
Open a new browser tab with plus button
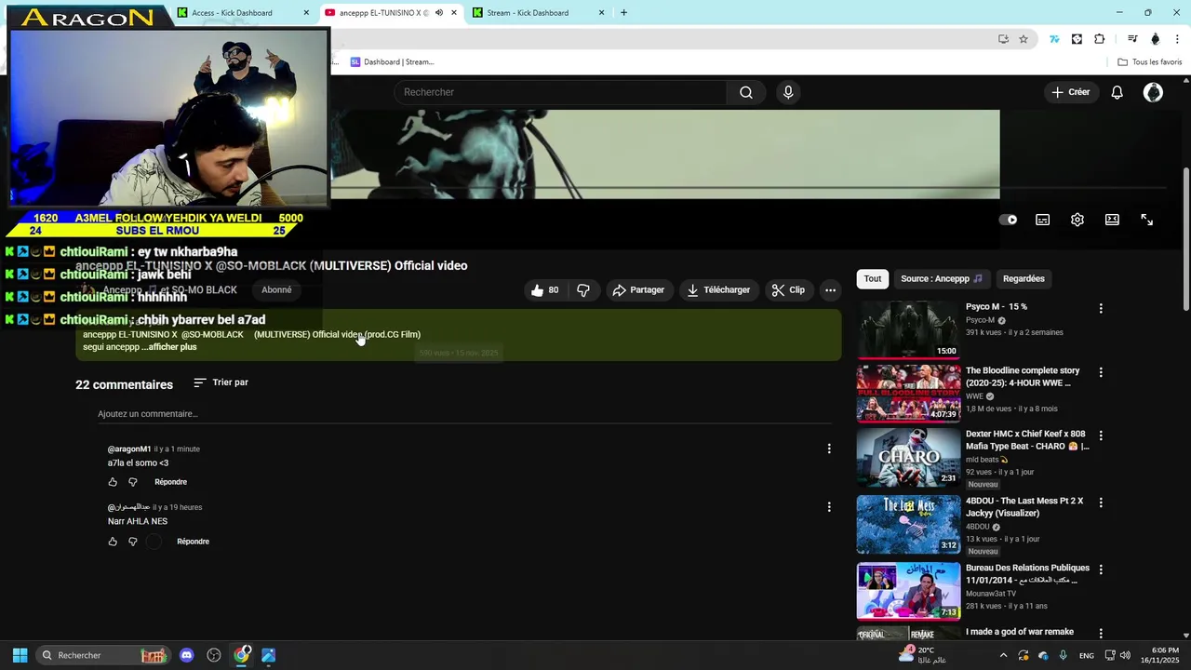pyautogui.click(x=623, y=13)
